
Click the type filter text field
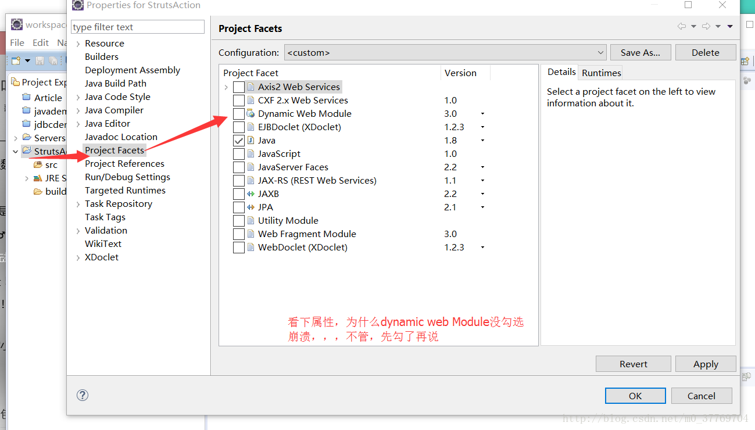click(x=138, y=27)
